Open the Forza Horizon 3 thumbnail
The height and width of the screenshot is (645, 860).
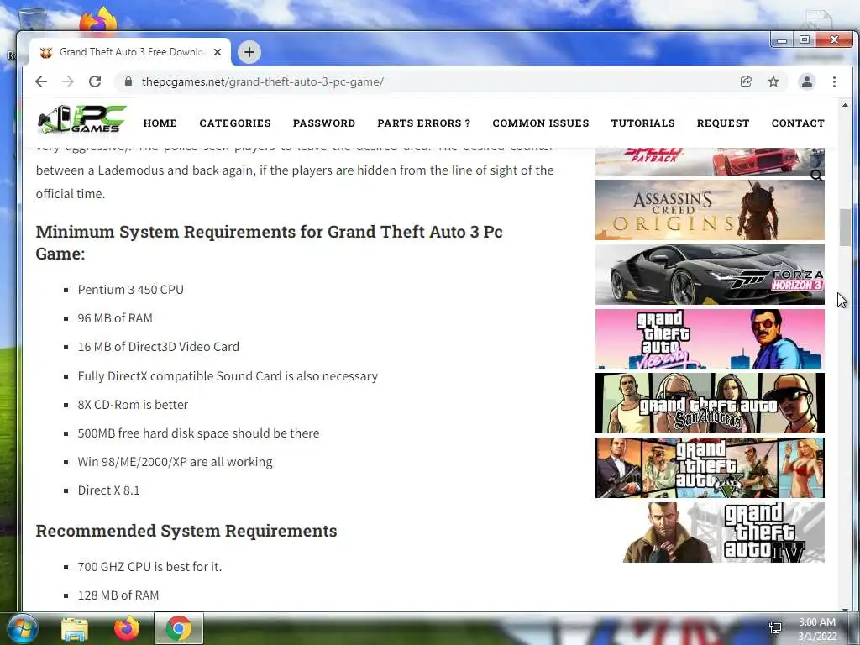710,275
